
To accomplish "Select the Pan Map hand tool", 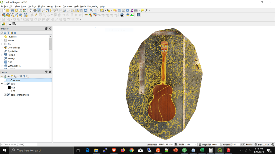I will click(x=31, y=10).
